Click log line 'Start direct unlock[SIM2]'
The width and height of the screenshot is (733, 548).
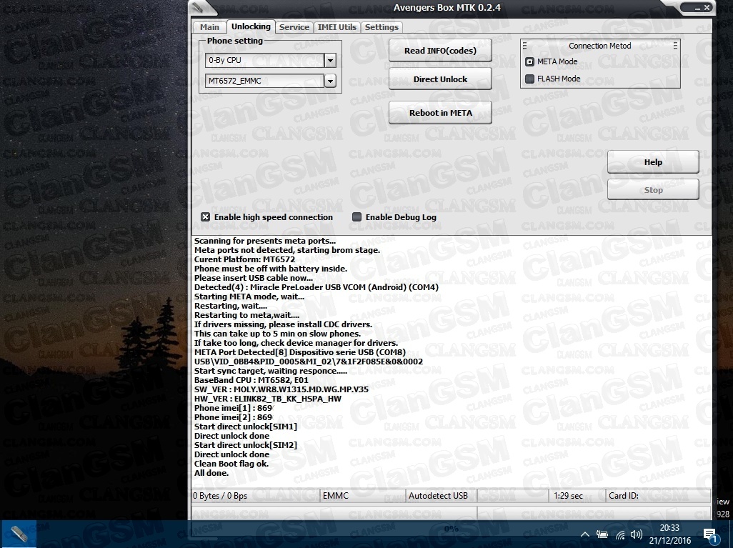click(246, 445)
